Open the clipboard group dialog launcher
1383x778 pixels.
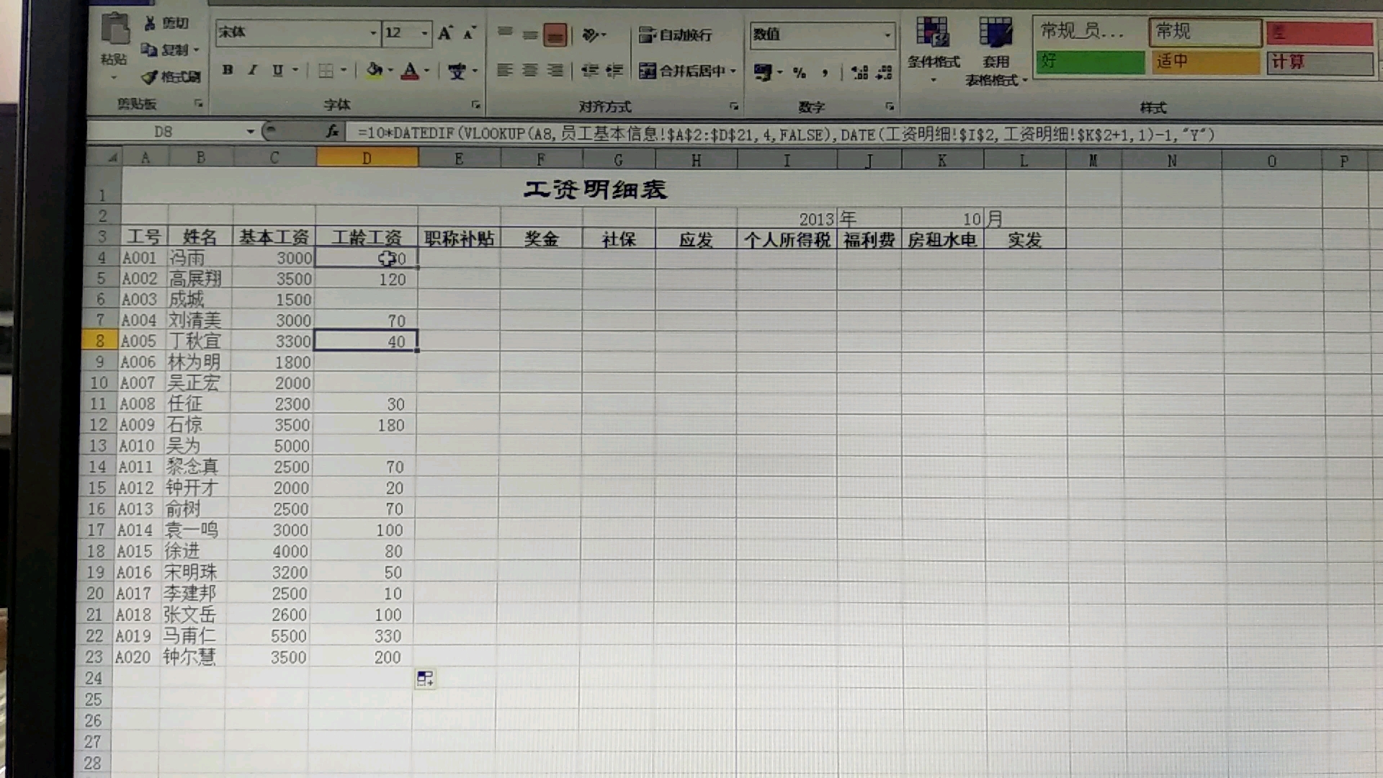[x=198, y=104]
